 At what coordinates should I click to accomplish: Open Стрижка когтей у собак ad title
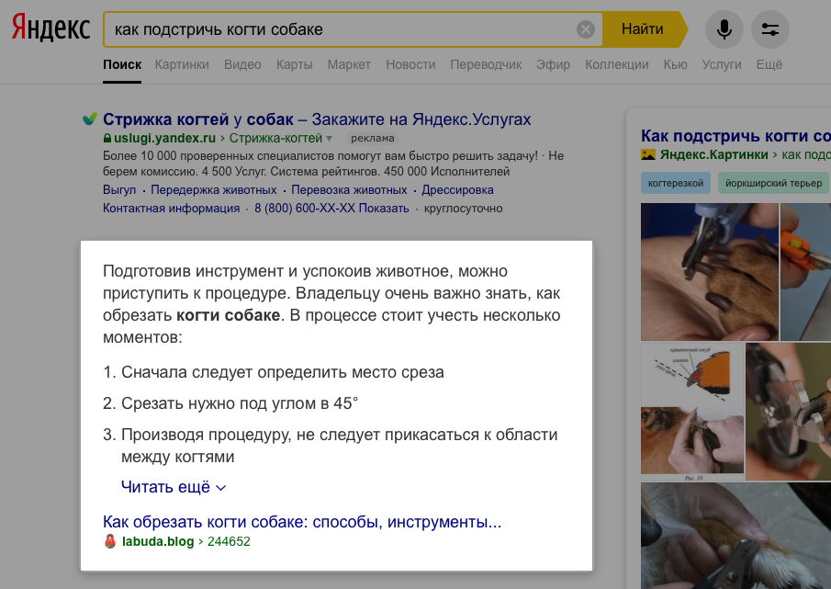[317, 119]
